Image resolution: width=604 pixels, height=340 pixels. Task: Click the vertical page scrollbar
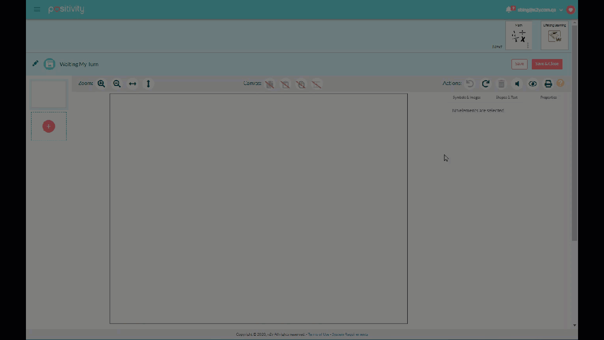(x=574, y=132)
